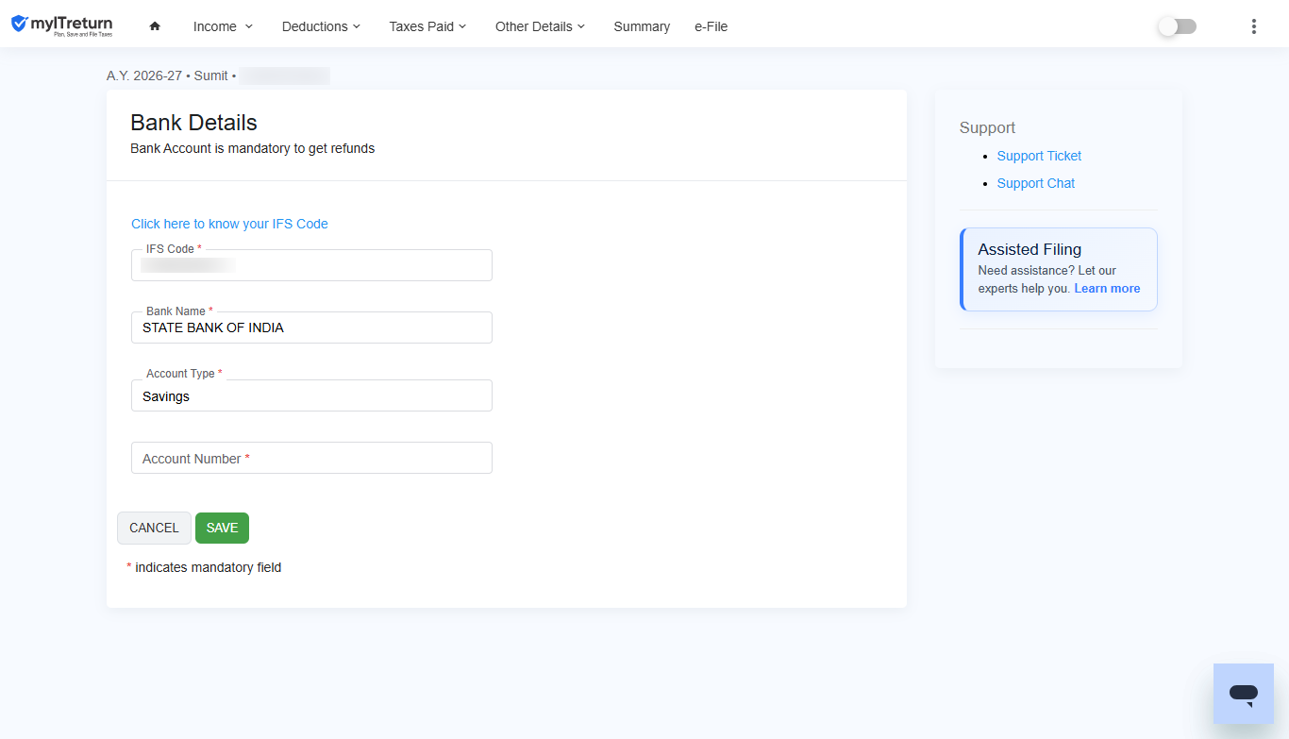Focus the IFS Code input field
The image size is (1289, 739).
[311, 265]
